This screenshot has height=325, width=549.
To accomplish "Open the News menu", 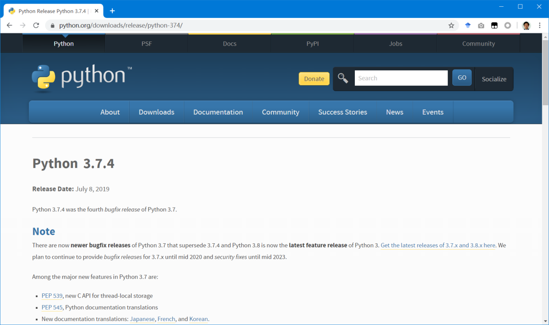I will click(x=395, y=112).
